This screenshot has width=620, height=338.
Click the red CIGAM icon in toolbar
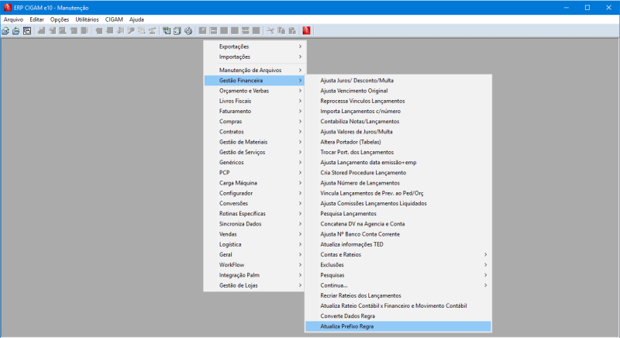point(306,31)
